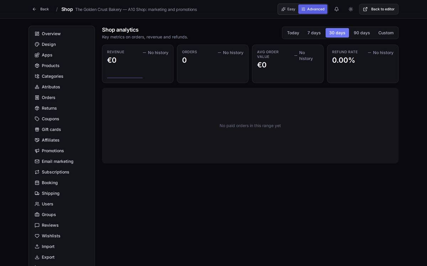Click the Products box icon
427x266 pixels.
(x=37, y=66)
